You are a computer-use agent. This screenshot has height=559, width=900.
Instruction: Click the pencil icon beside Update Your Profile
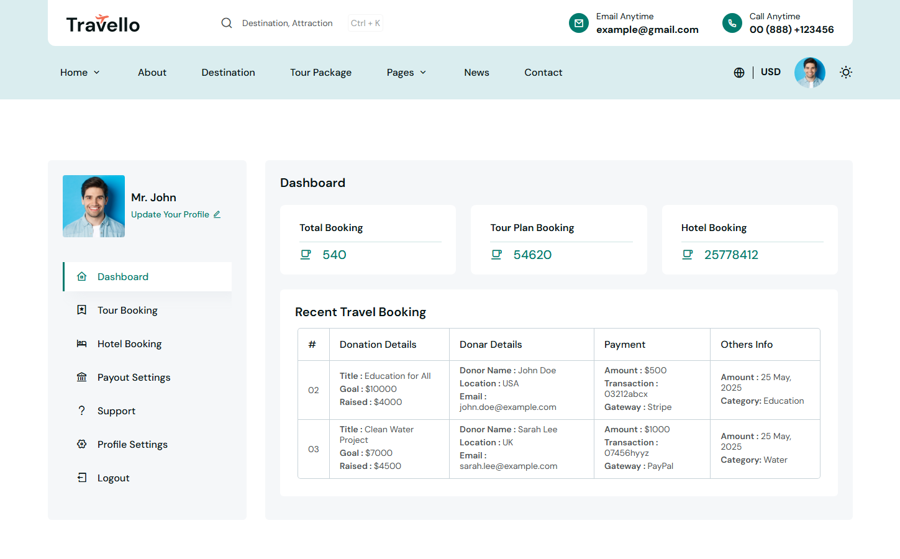[x=217, y=214]
